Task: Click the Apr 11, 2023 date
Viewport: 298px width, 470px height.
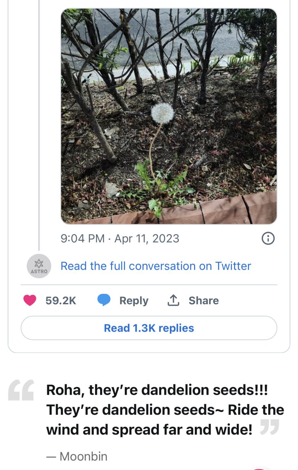Action: [147, 238]
